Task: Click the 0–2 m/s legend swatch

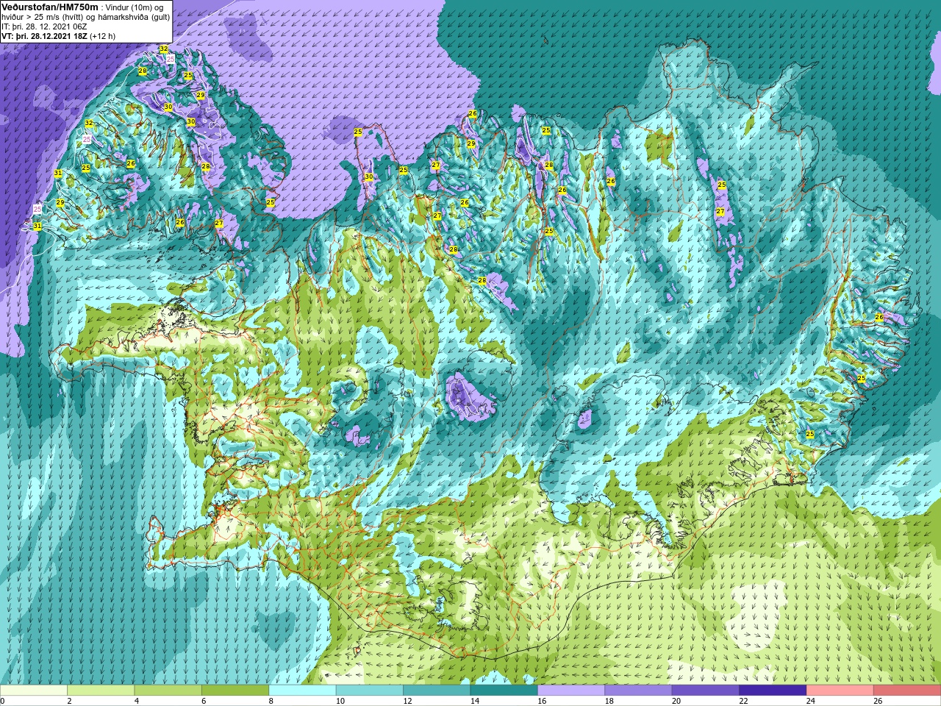Action: click(x=34, y=691)
